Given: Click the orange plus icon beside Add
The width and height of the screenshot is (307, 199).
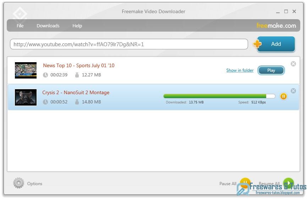Looking at the screenshot, I should [x=257, y=44].
